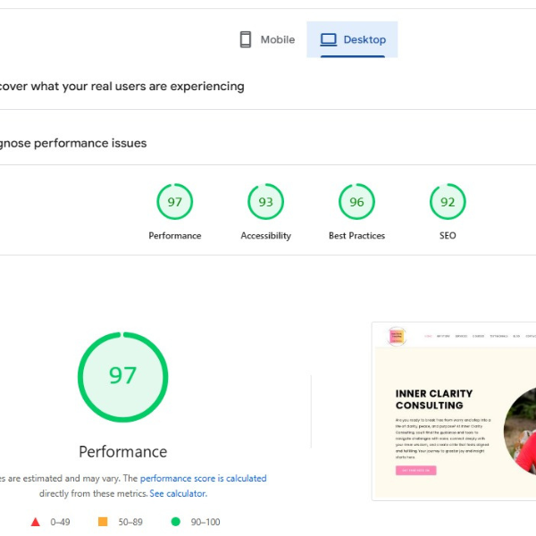Viewport: 536px width, 536px height.
Task: Click the pink button in the page screenshot
Action: coord(415,471)
